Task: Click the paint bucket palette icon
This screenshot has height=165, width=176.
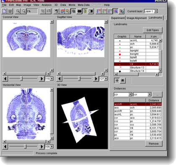Action: pyautogui.click(x=56, y=11)
